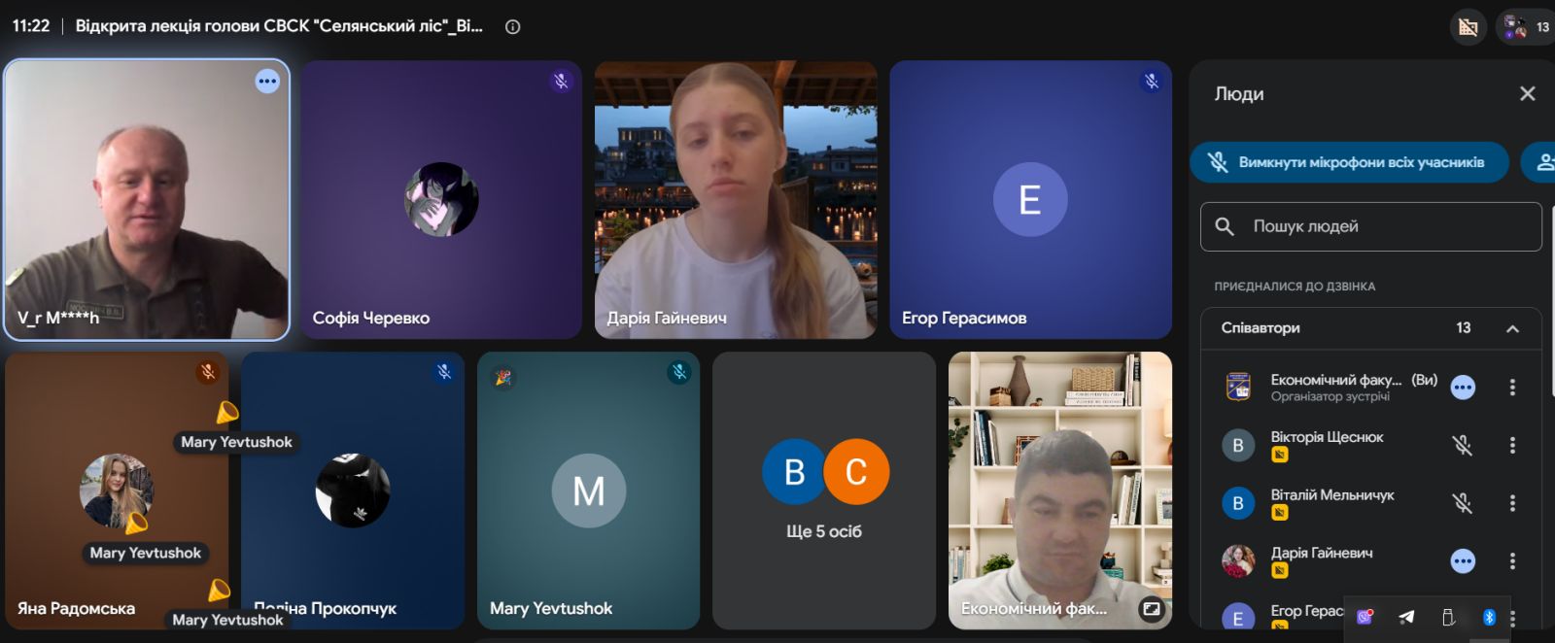This screenshot has height=643, width=1555.
Task: Open more actions for Віталій Мельничук
Action: click(x=1512, y=503)
